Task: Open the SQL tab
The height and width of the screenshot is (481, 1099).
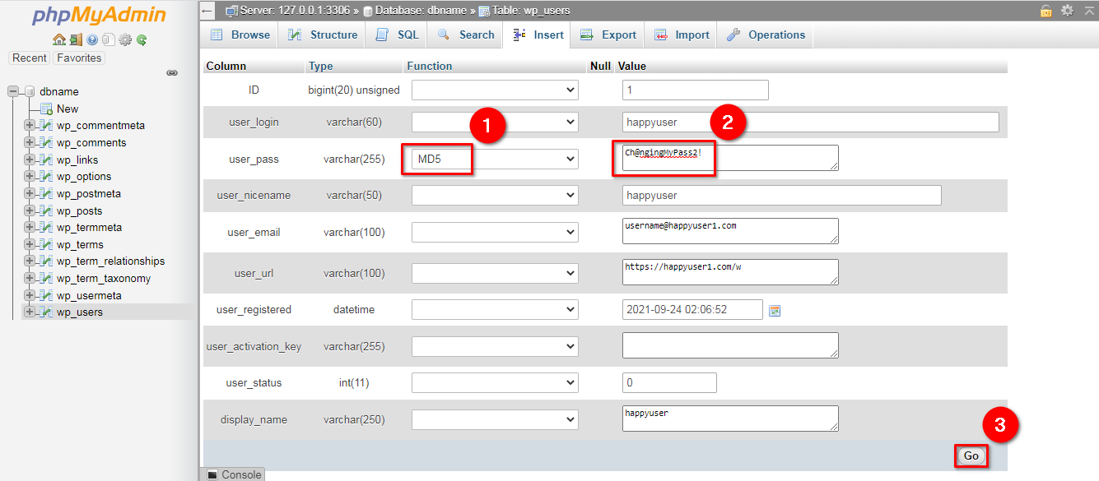Action: (397, 35)
